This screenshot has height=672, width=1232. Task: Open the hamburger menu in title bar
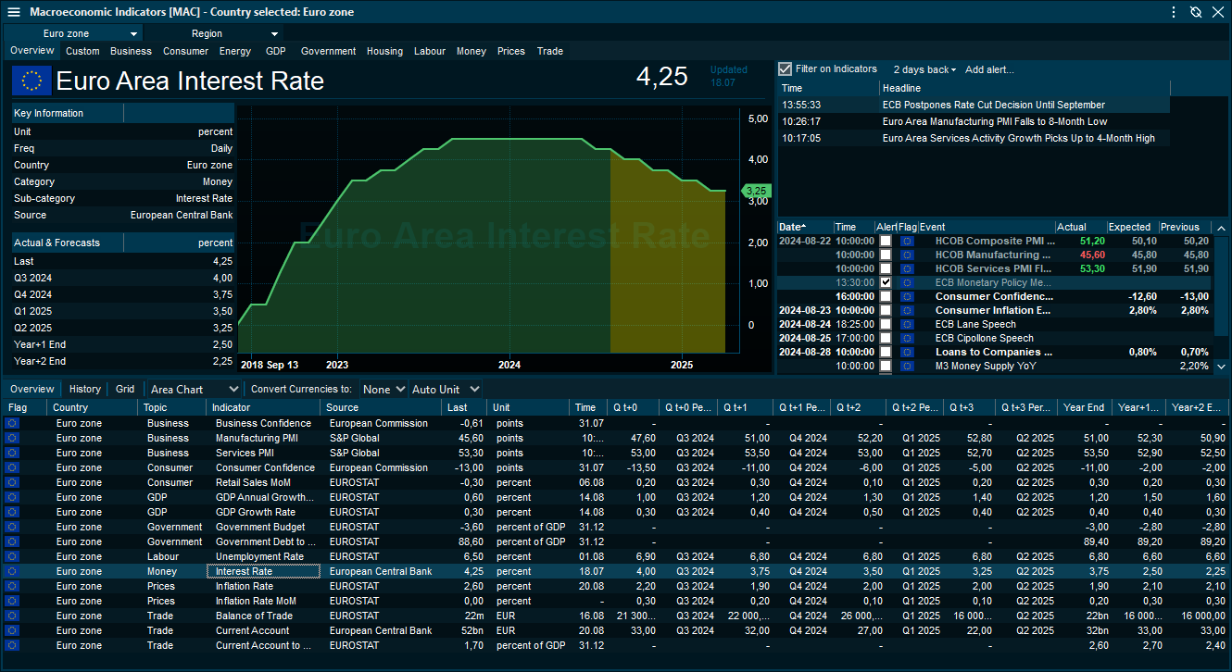[14, 12]
